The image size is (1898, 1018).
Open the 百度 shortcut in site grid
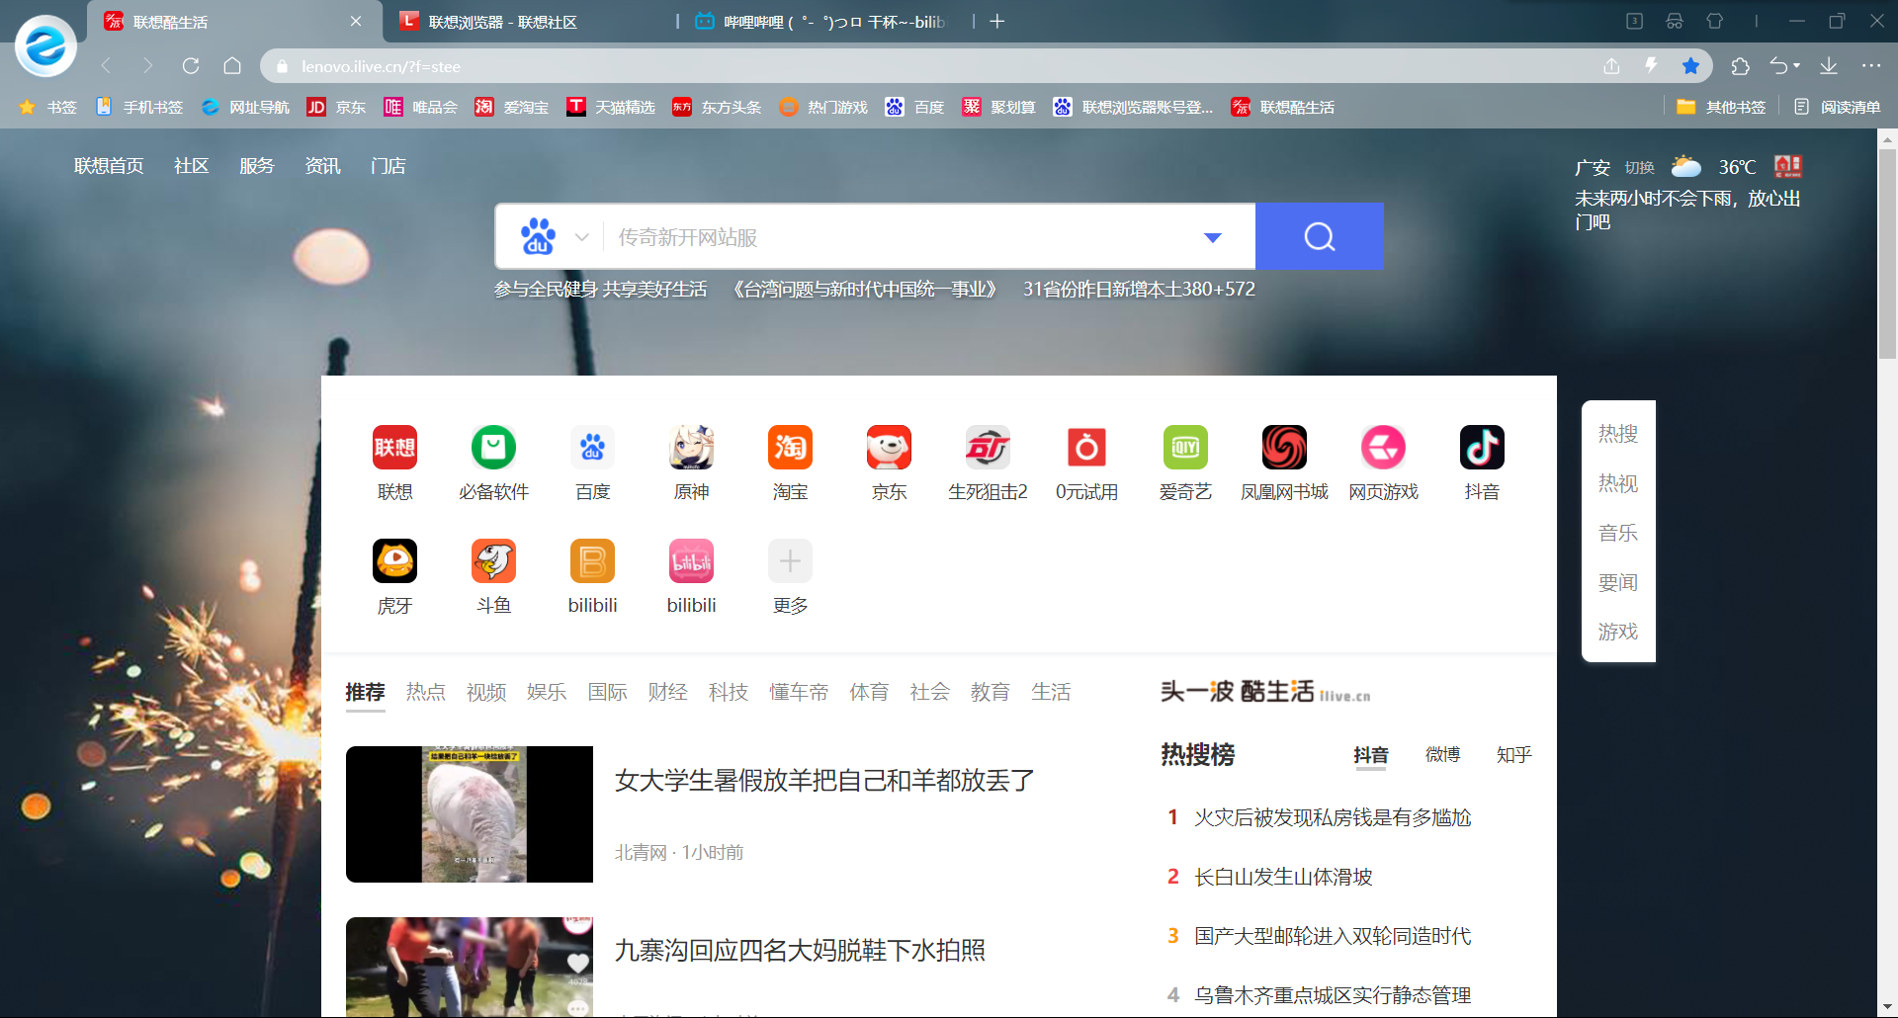tap(592, 448)
